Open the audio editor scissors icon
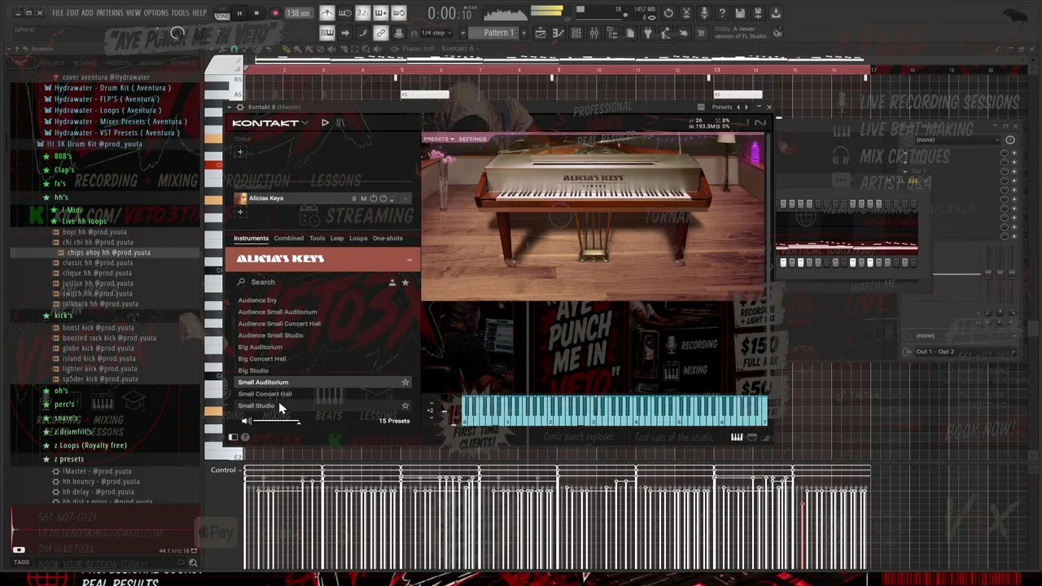The width and height of the screenshot is (1042, 586). coord(686,13)
